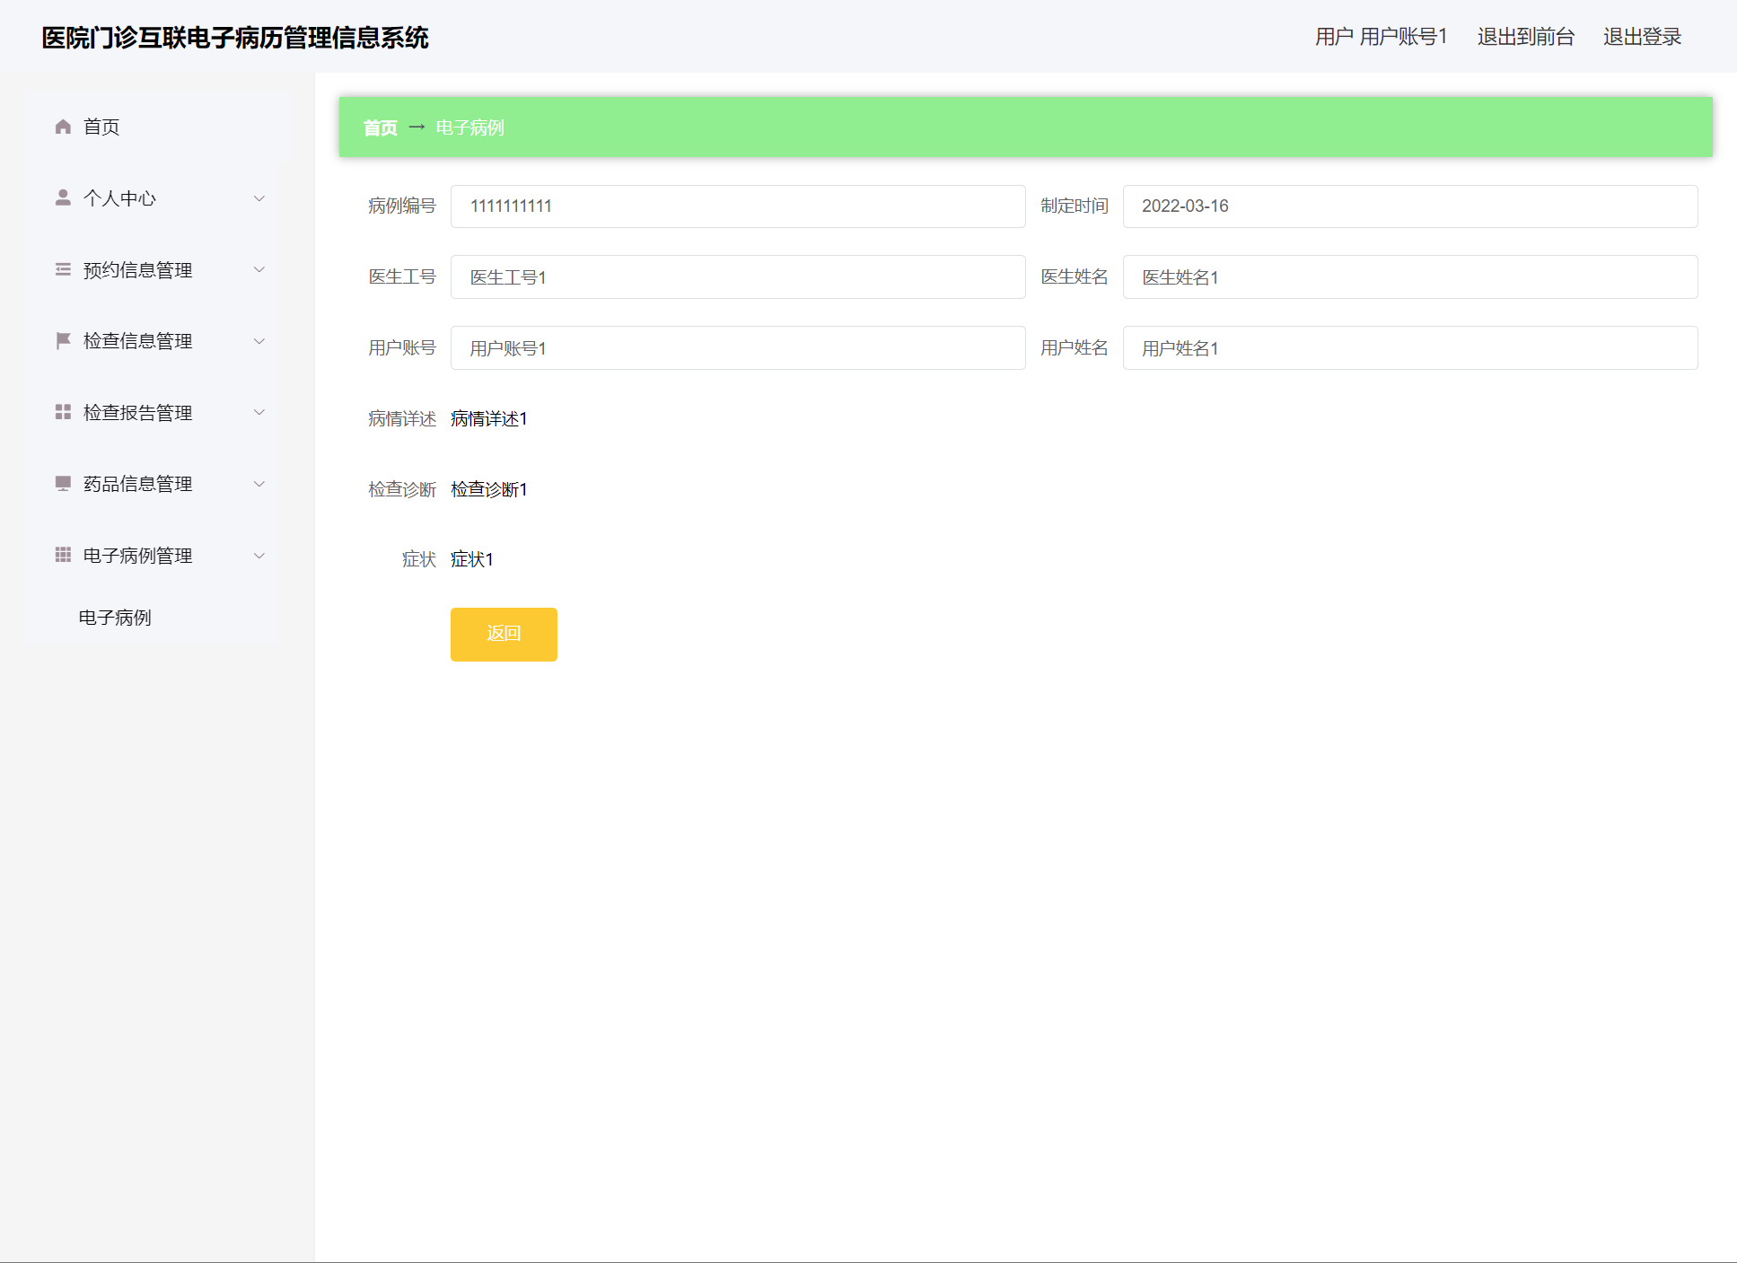Click the person icon beside 个人中心
The image size is (1737, 1263).
pos(63,197)
